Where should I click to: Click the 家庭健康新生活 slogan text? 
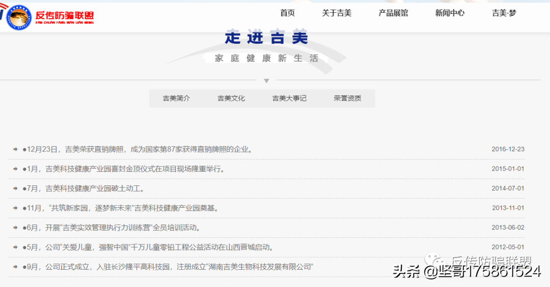coord(266,58)
